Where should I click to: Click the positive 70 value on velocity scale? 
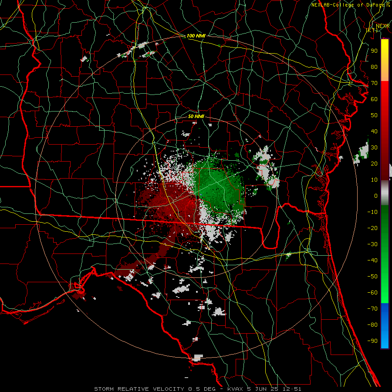[x=374, y=83]
